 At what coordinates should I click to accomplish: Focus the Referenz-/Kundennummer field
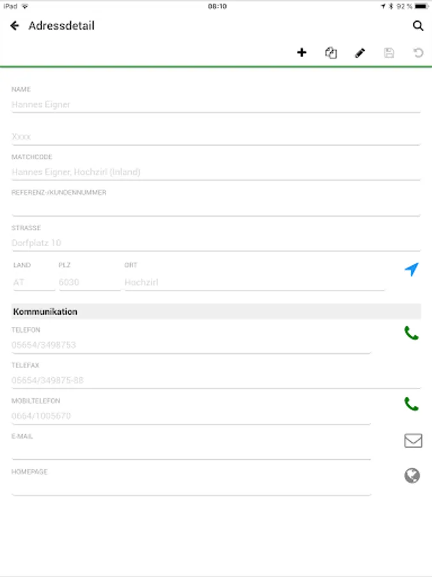tap(216, 207)
